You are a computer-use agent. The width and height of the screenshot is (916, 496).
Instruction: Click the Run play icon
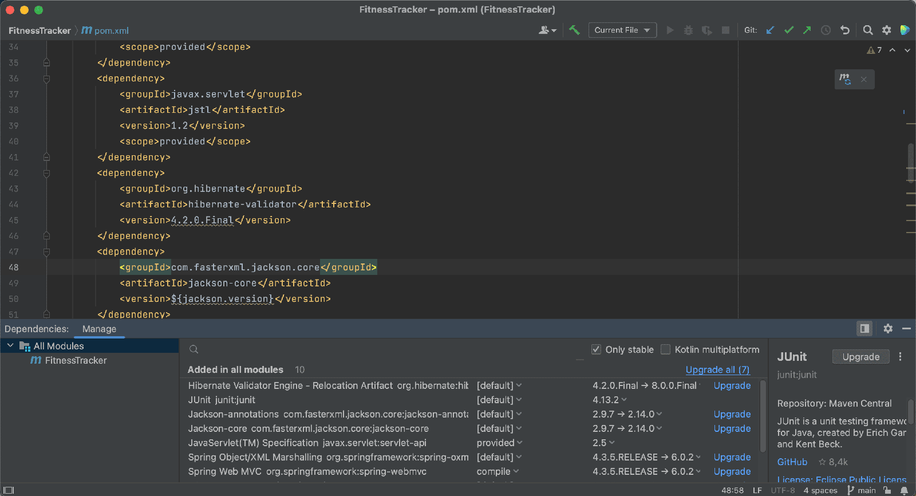click(670, 30)
